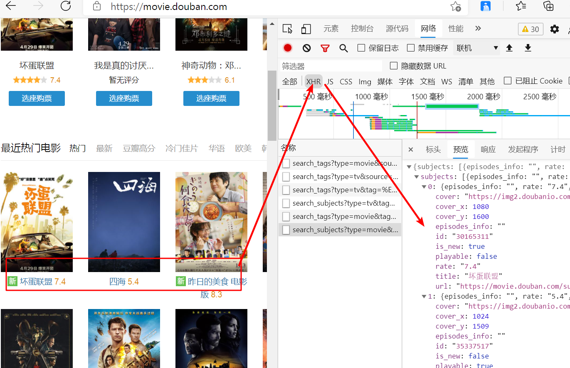Enable the 保留日志 checkbox

tap(361, 48)
